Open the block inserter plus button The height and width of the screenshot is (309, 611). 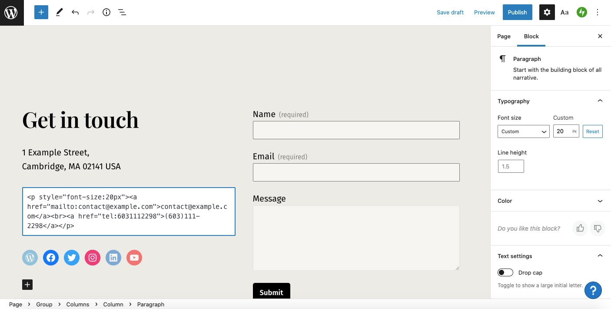click(41, 12)
